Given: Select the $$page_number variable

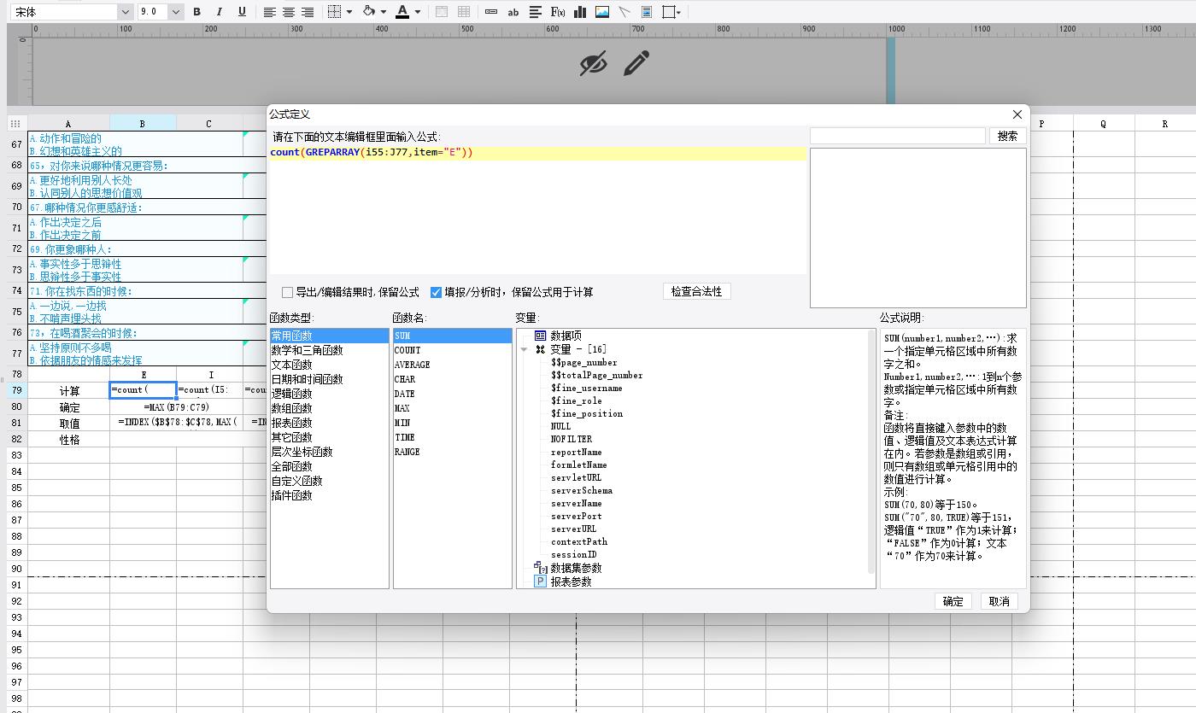Looking at the screenshot, I should pos(584,363).
